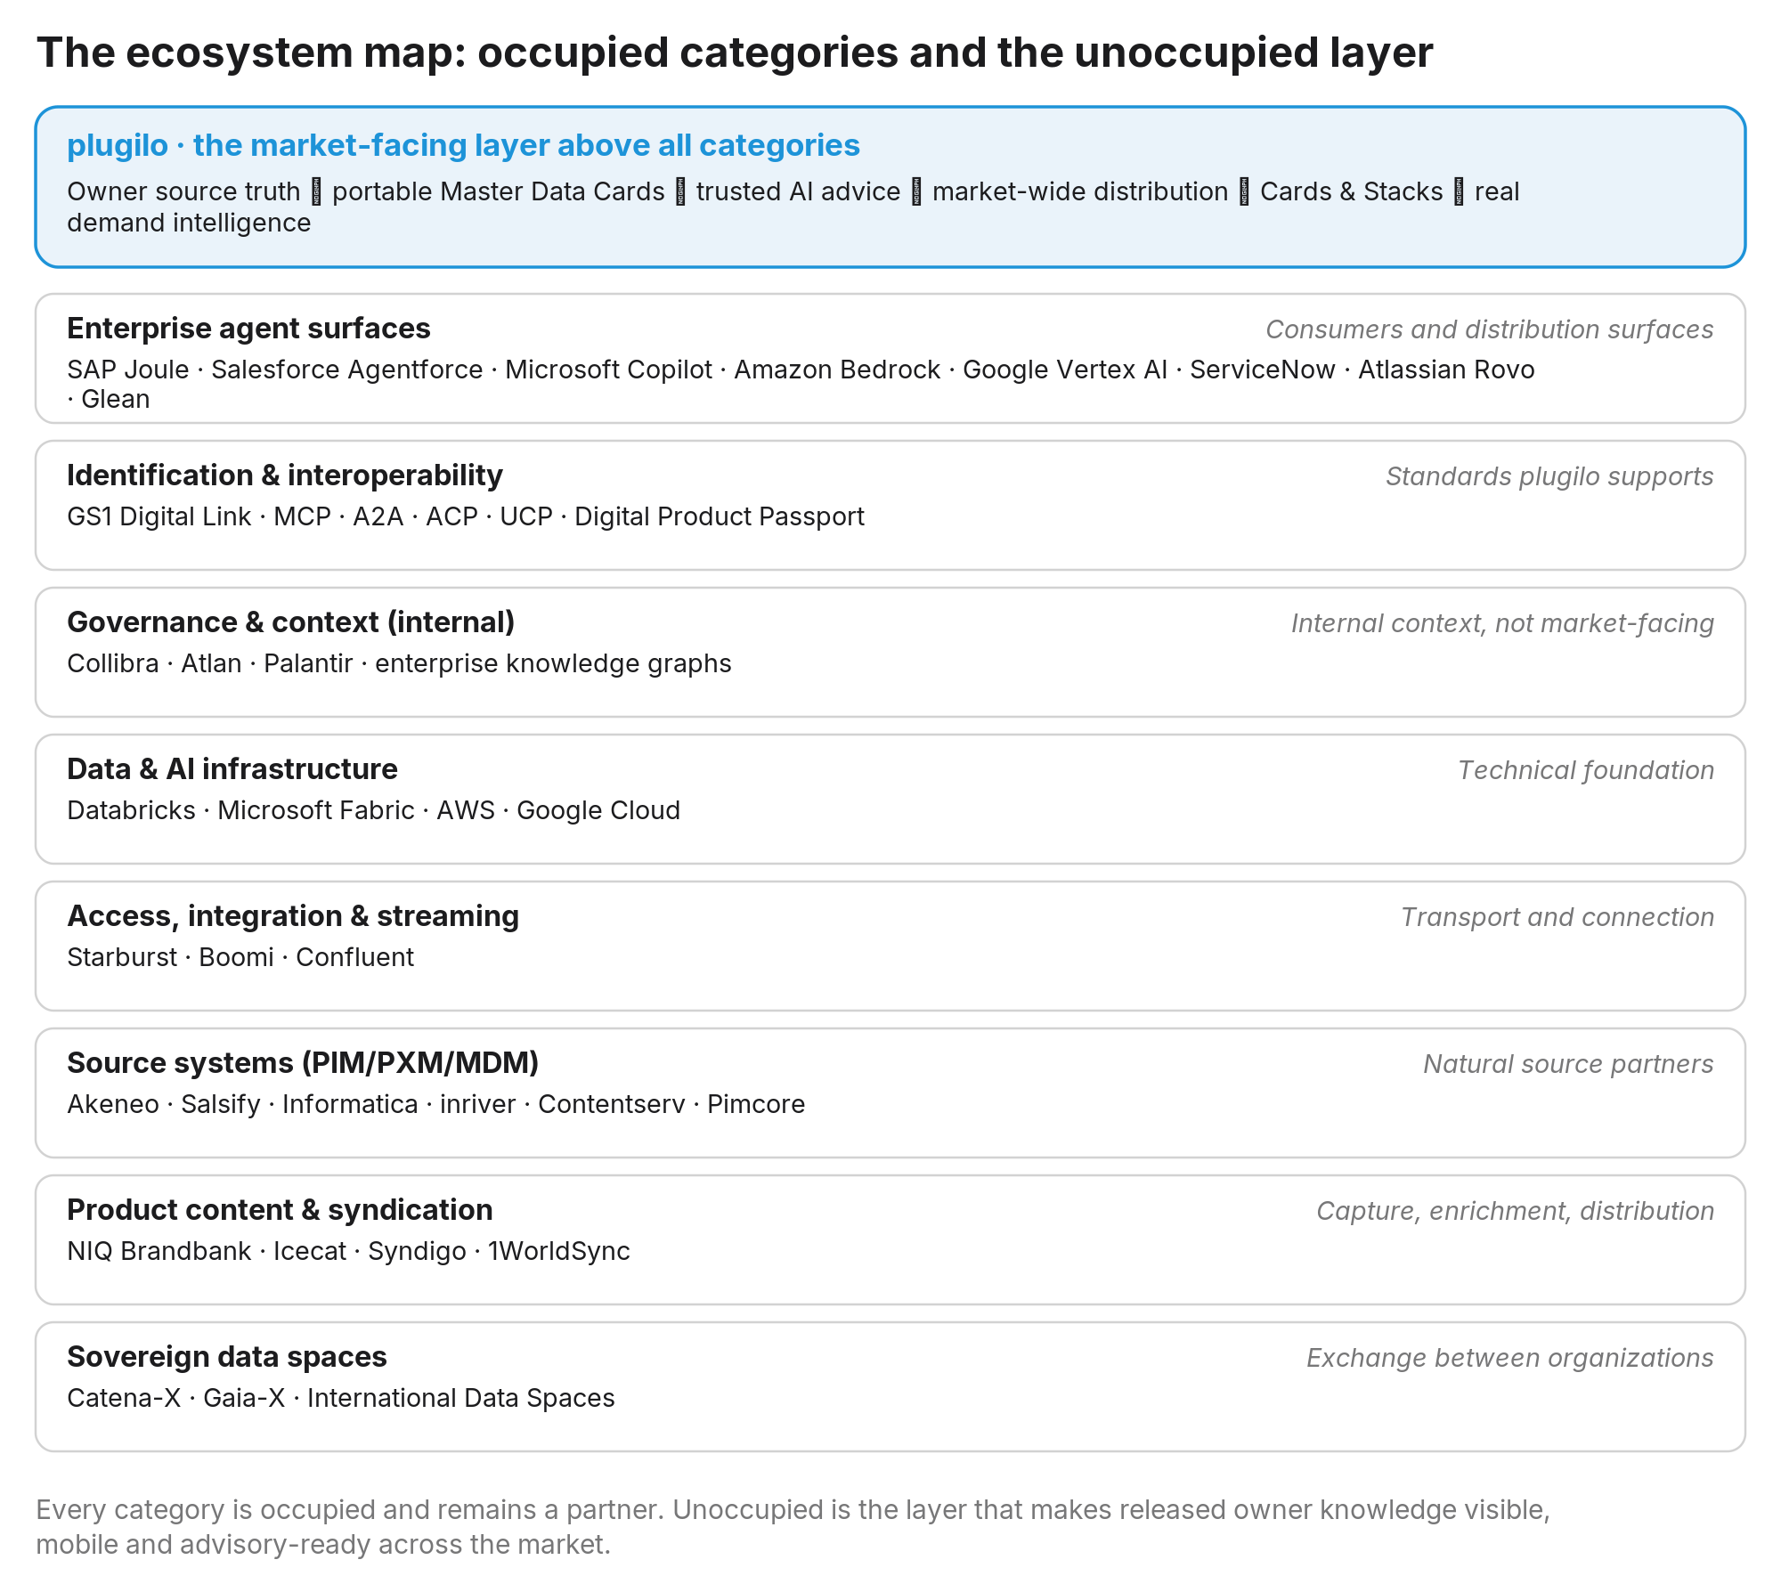Click the Catena-X entry

124,1398
